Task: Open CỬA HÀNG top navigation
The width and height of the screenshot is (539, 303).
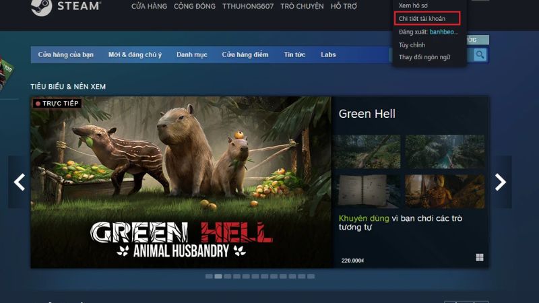Action: click(149, 6)
